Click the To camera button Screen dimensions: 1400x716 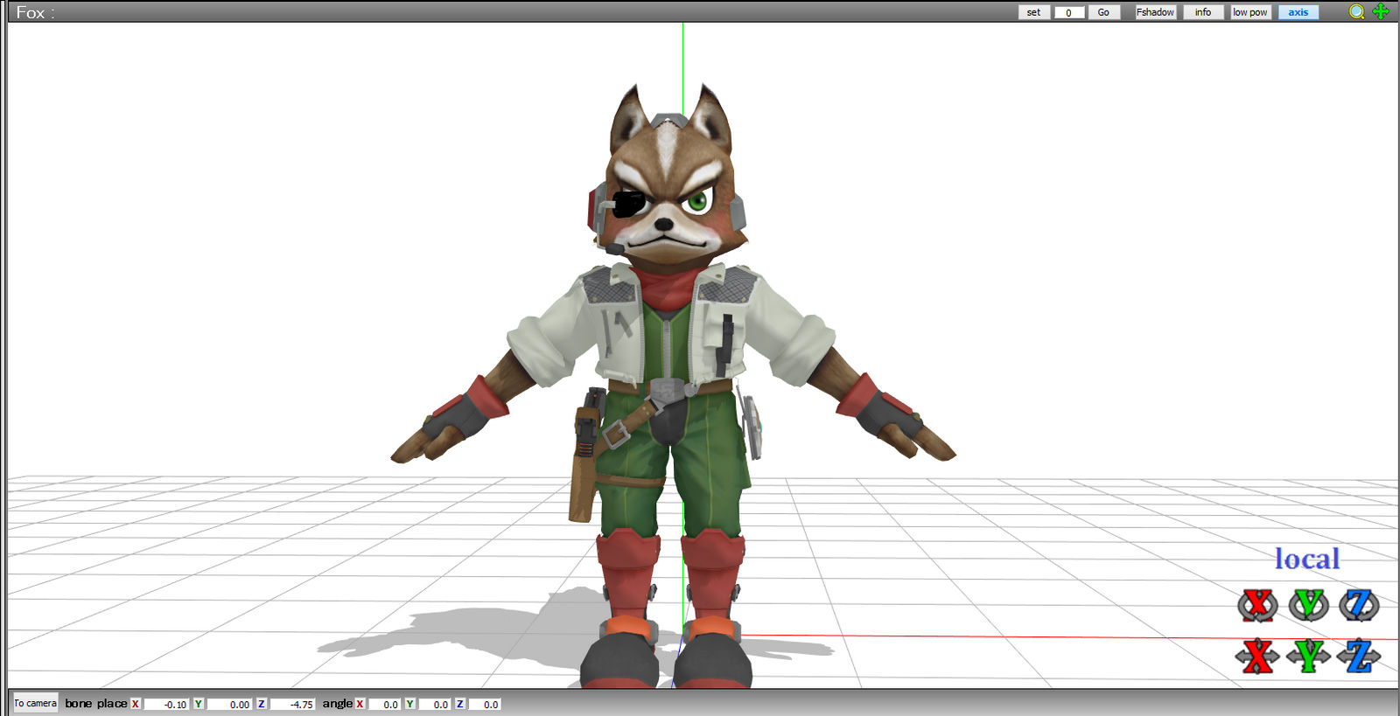[35, 703]
